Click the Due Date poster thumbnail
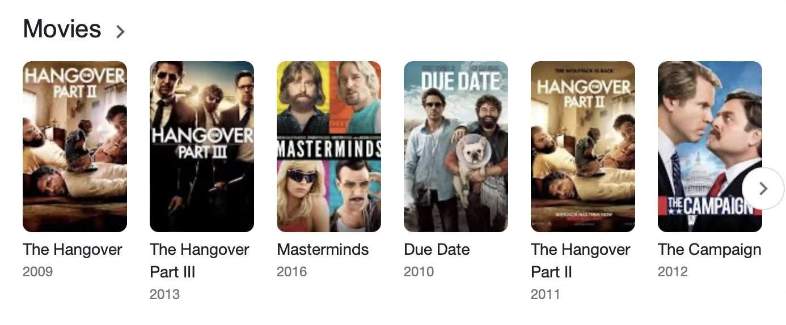 (456, 147)
